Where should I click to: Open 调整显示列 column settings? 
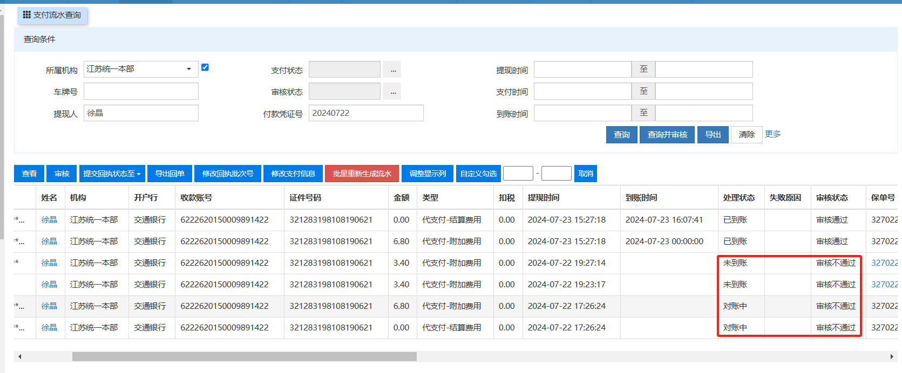(428, 174)
